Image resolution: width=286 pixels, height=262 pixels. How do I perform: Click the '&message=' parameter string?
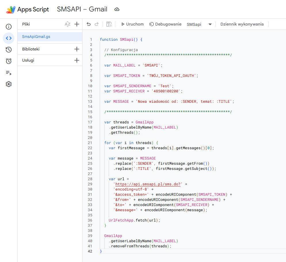pos(126,210)
